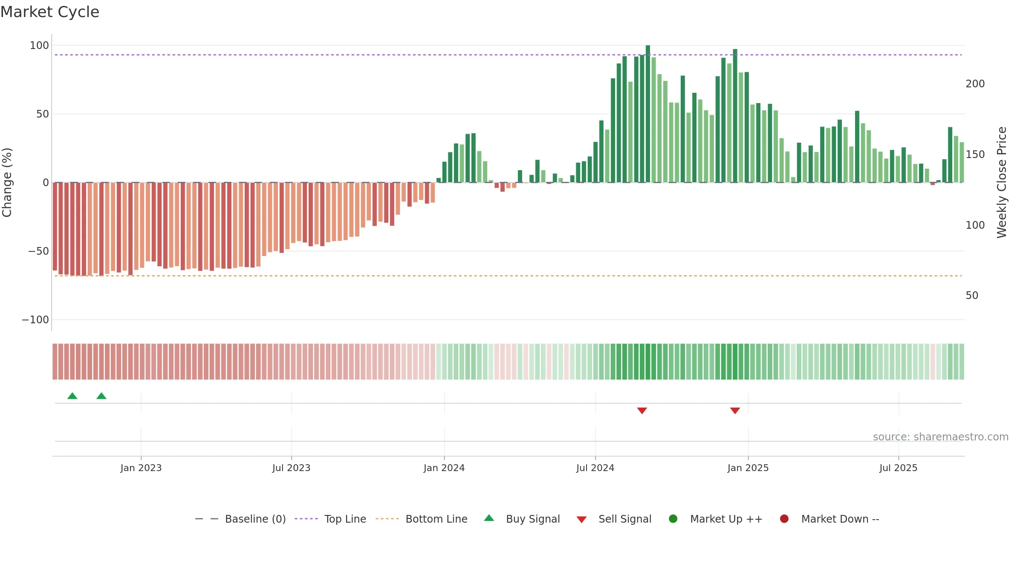This screenshot has width=1023, height=575.
Task: Click the Jul 2023 axis label
Action: click(292, 468)
